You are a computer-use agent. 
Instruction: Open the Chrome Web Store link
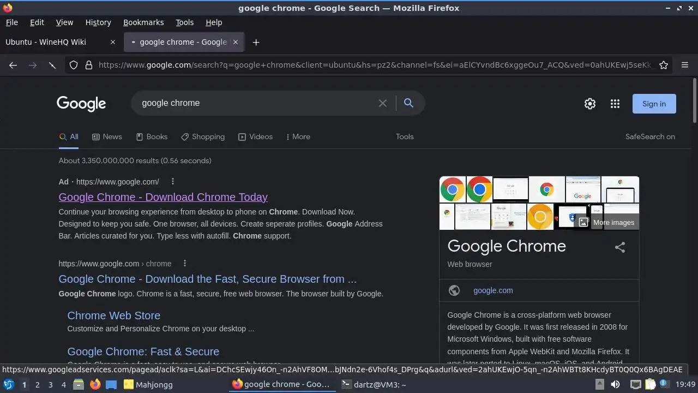click(x=113, y=315)
